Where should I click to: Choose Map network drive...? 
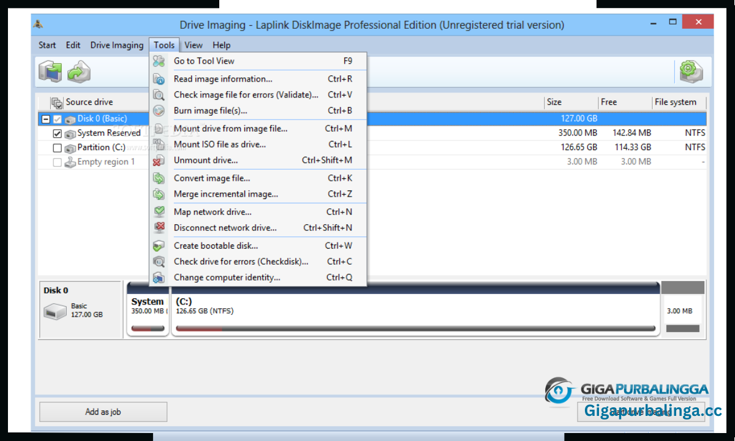258,212
